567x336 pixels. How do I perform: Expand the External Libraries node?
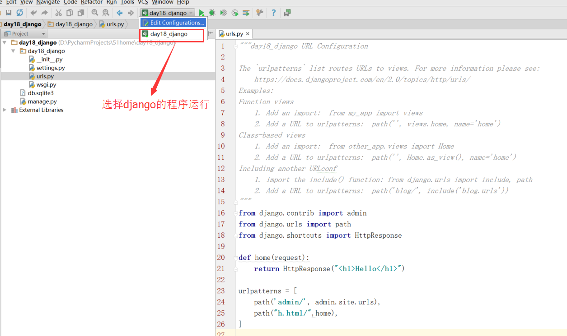(5, 110)
